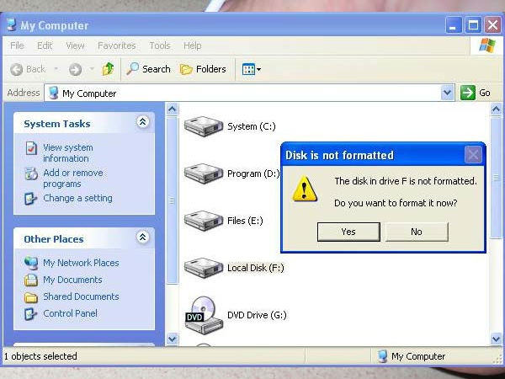Click the sidebar scrollbar down arrow
This screenshot has width=505, height=379.
click(x=173, y=339)
